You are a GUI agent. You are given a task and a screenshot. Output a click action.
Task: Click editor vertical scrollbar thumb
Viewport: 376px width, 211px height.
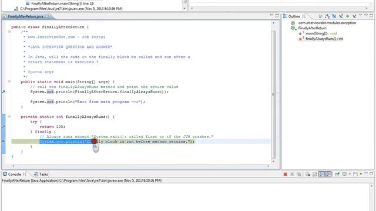[273, 94]
